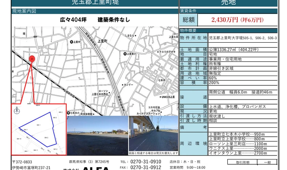Screen dimensions: 287x170
Task: Click the 物件所在地 label cell
Action: [x=194, y=38]
